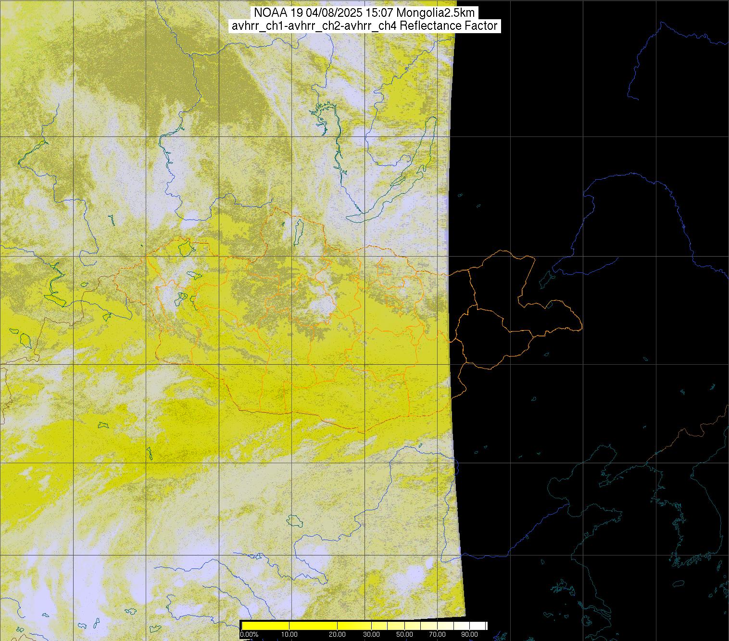729x641 pixels.
Task: Click the '20.00' colorbar label
Action: [337, 634]
